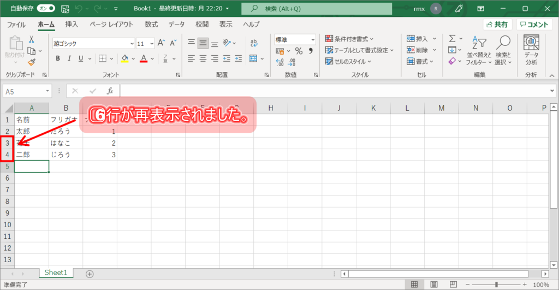Click the Bold formatting icon
The height and width of the screenshot is (290, 559).
(57, 59)
